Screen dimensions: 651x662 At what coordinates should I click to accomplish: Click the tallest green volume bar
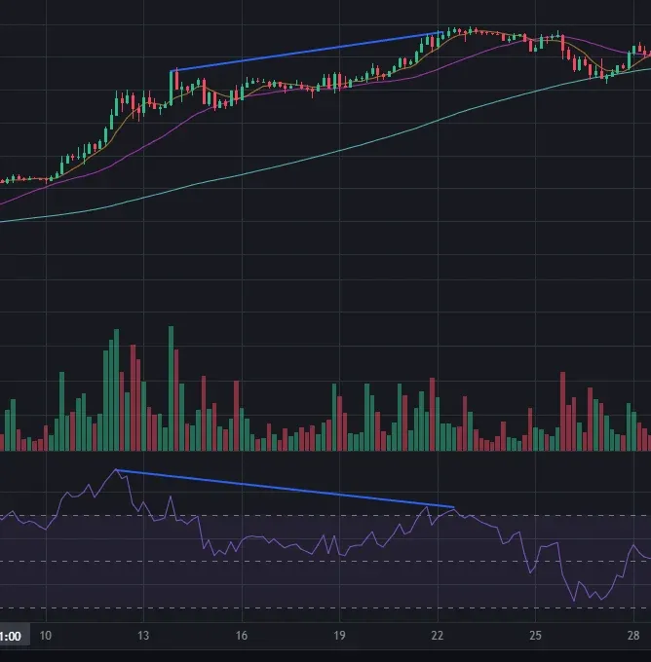click(172, 388)
